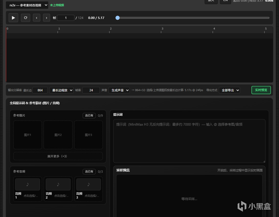This screenshot has width=279, height=217.
Task: Click the 图片1 upload slot
Action: coord(28,135)
